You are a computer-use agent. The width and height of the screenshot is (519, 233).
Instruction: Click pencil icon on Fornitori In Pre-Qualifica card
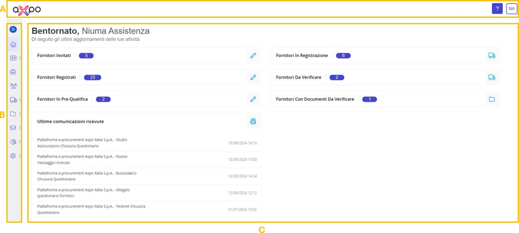point(253,99)
